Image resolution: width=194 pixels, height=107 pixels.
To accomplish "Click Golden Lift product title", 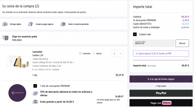I will pyautogui.click(x=38, y=55).
